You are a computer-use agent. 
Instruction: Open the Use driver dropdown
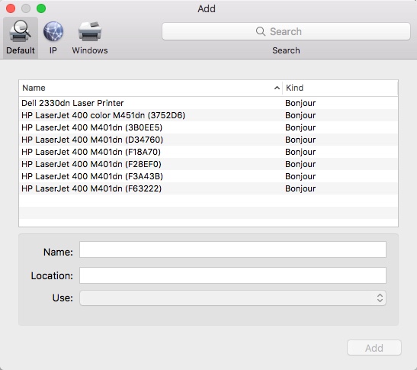(233, 298)
